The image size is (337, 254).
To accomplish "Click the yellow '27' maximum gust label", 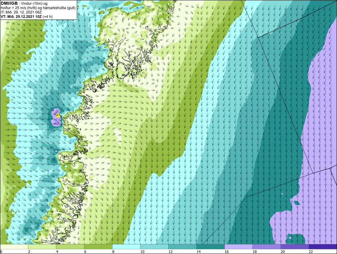I will [x=58, y=115].
